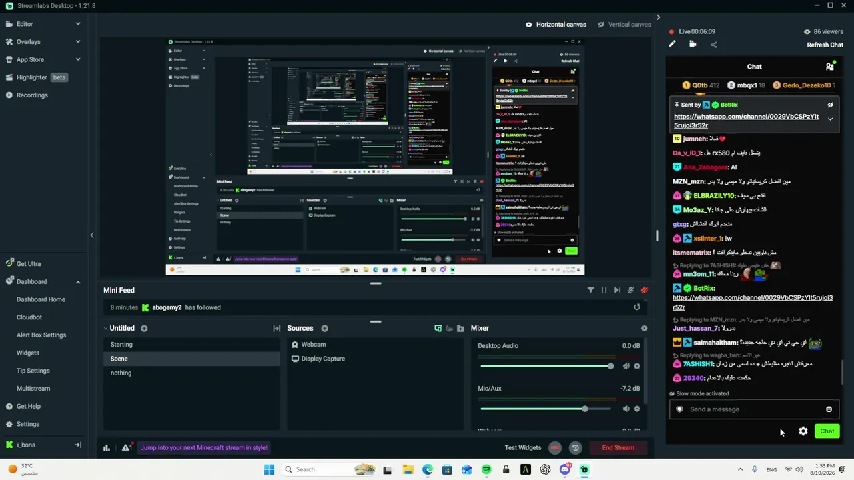Open the Mixer advanced audio settings gear

[x=644, y=328]
